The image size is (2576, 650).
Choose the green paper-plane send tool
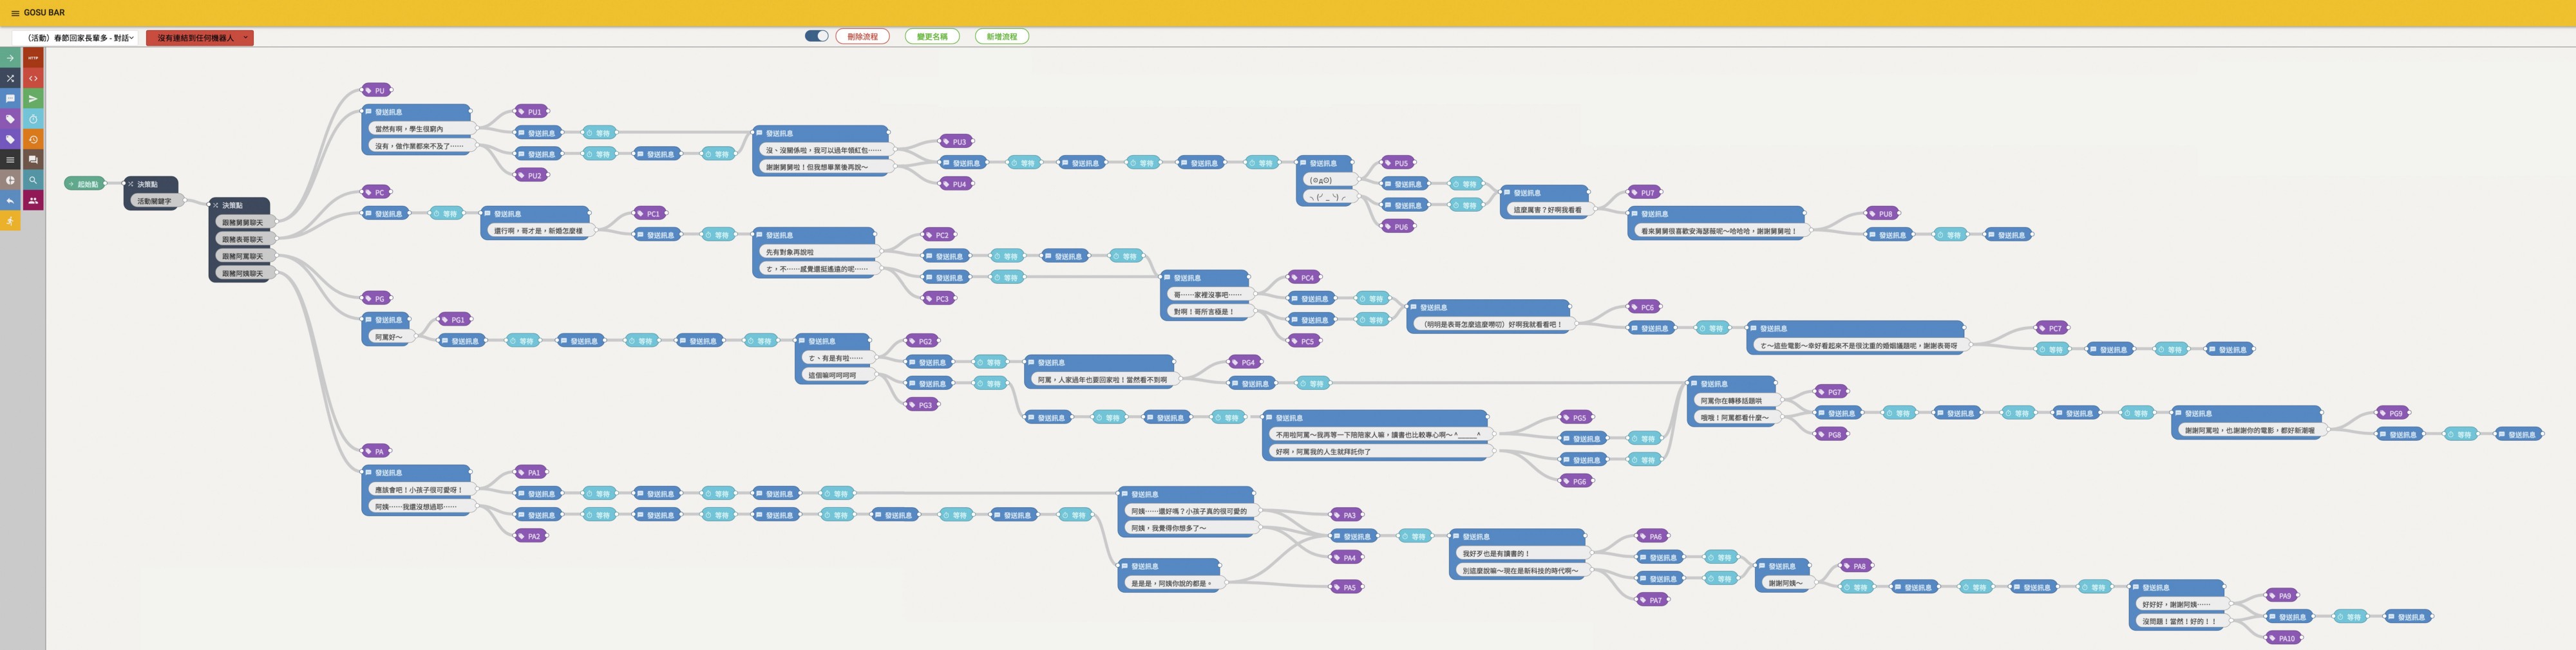[33, 99]
